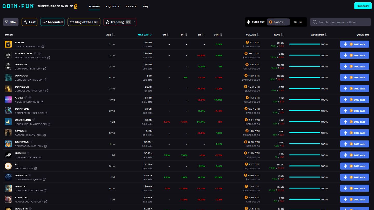The height and width of the screenshot is (210, 374).
Task: Open AIDEX website globe icon
Action: pyautogui.click(x=30, y=98)
